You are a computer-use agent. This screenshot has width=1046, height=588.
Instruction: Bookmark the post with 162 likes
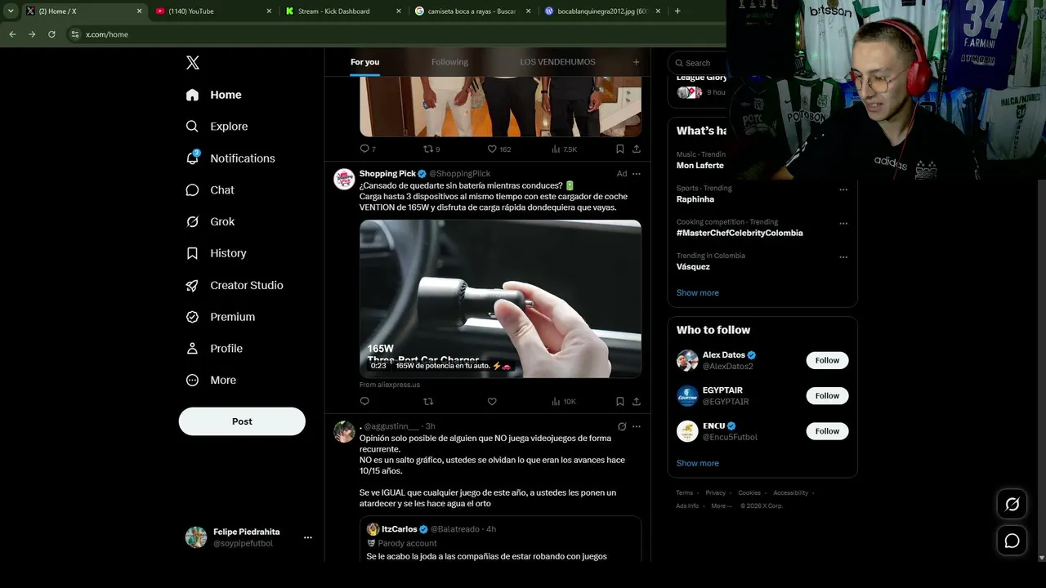[x=619, y=149]
